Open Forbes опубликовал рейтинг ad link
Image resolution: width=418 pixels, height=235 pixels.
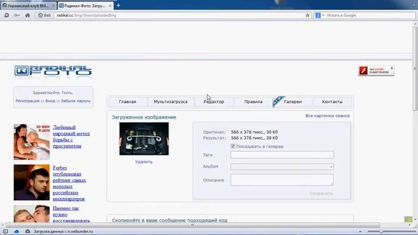(69, 183)
